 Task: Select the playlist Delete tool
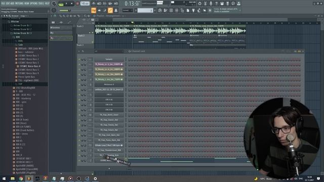coord(67,16)
